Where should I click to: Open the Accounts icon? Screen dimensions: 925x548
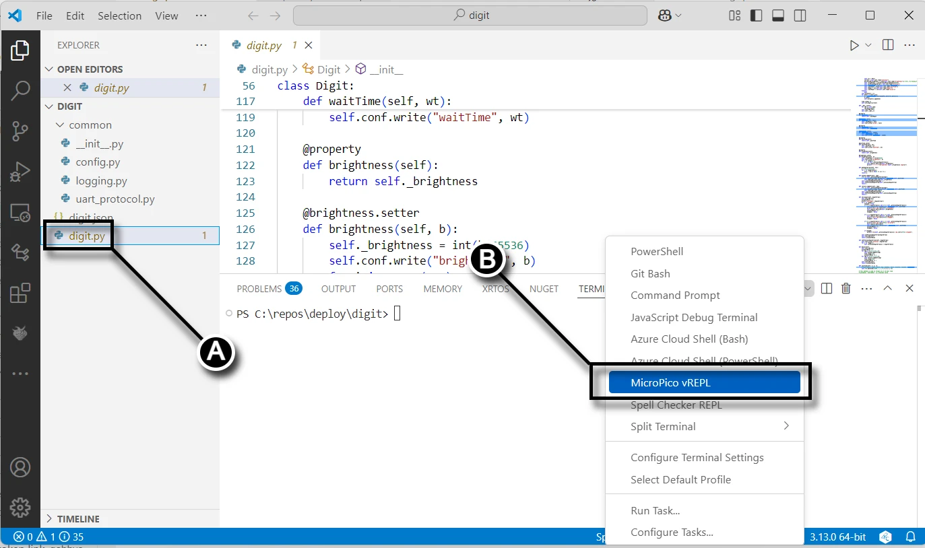(x=20, y=467)
